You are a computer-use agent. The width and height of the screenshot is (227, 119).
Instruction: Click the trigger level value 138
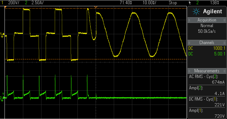click(215, 3)
